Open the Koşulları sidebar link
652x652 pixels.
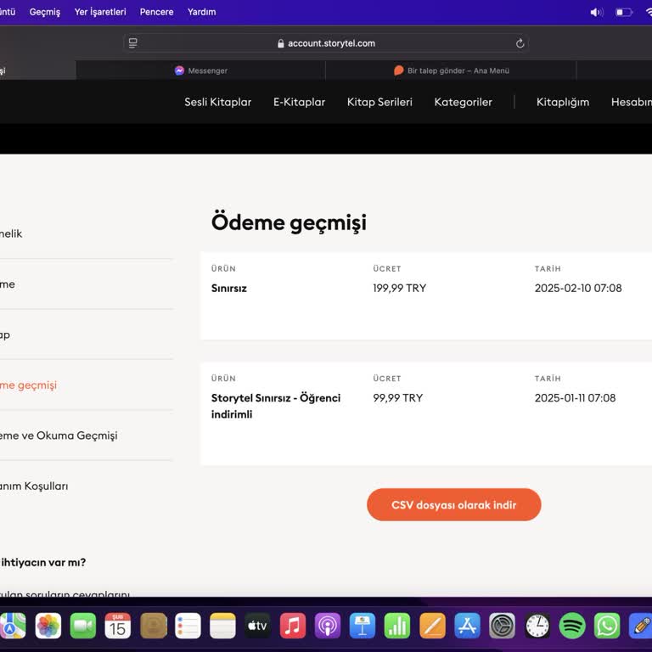point(34,486)
